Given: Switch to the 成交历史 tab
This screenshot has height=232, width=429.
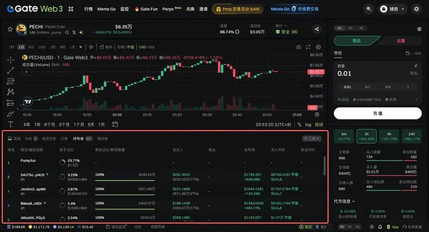Looking at the screenshot, I should 49,138.
